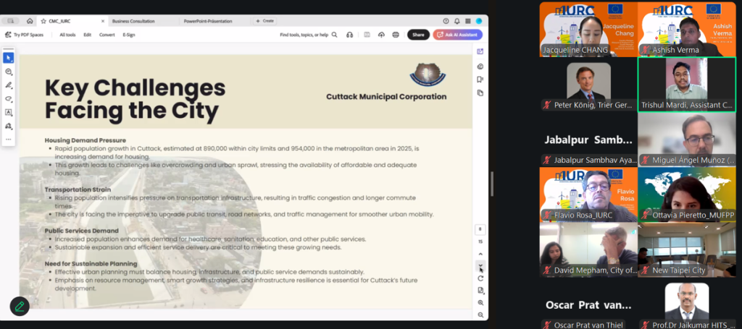742x329 pixels.
Task: Click the highlighter pen tool in the left toolbar
Action: click(9, 85)
